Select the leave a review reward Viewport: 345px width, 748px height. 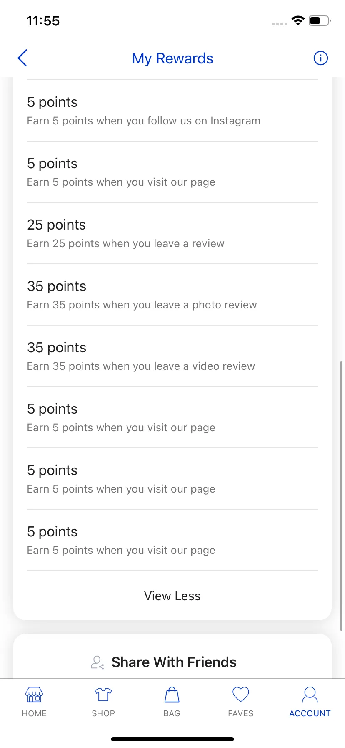[x=172, y=233]
